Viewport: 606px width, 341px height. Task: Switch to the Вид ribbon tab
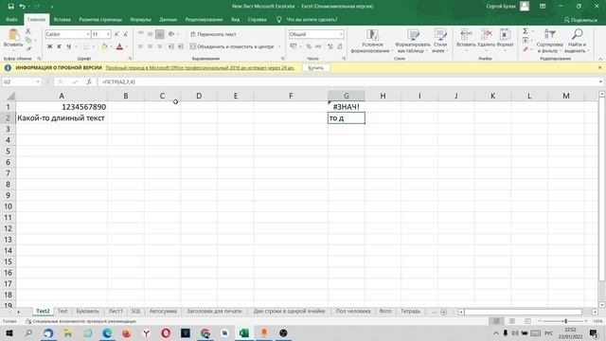(236, 19)
